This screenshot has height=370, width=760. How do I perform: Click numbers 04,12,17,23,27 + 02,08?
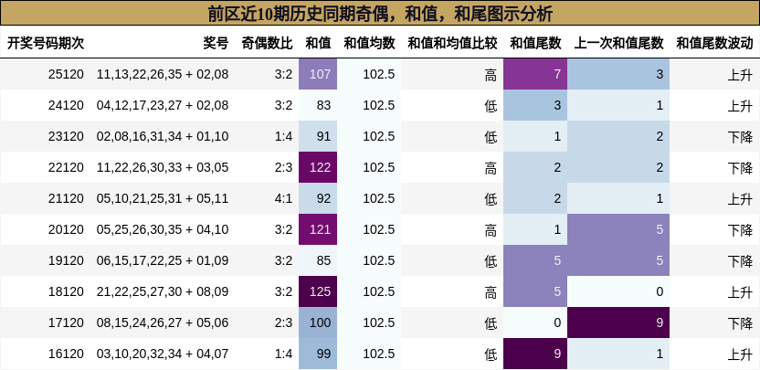pos(163,105)
